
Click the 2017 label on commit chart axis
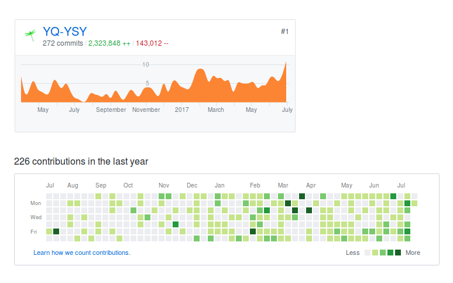pyautogui.click(x=181, y=110)
